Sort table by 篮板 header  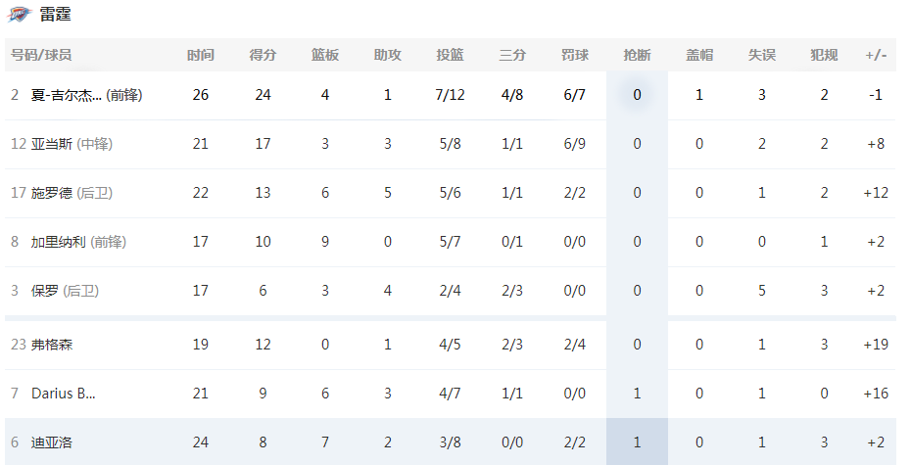click(325, 55)
